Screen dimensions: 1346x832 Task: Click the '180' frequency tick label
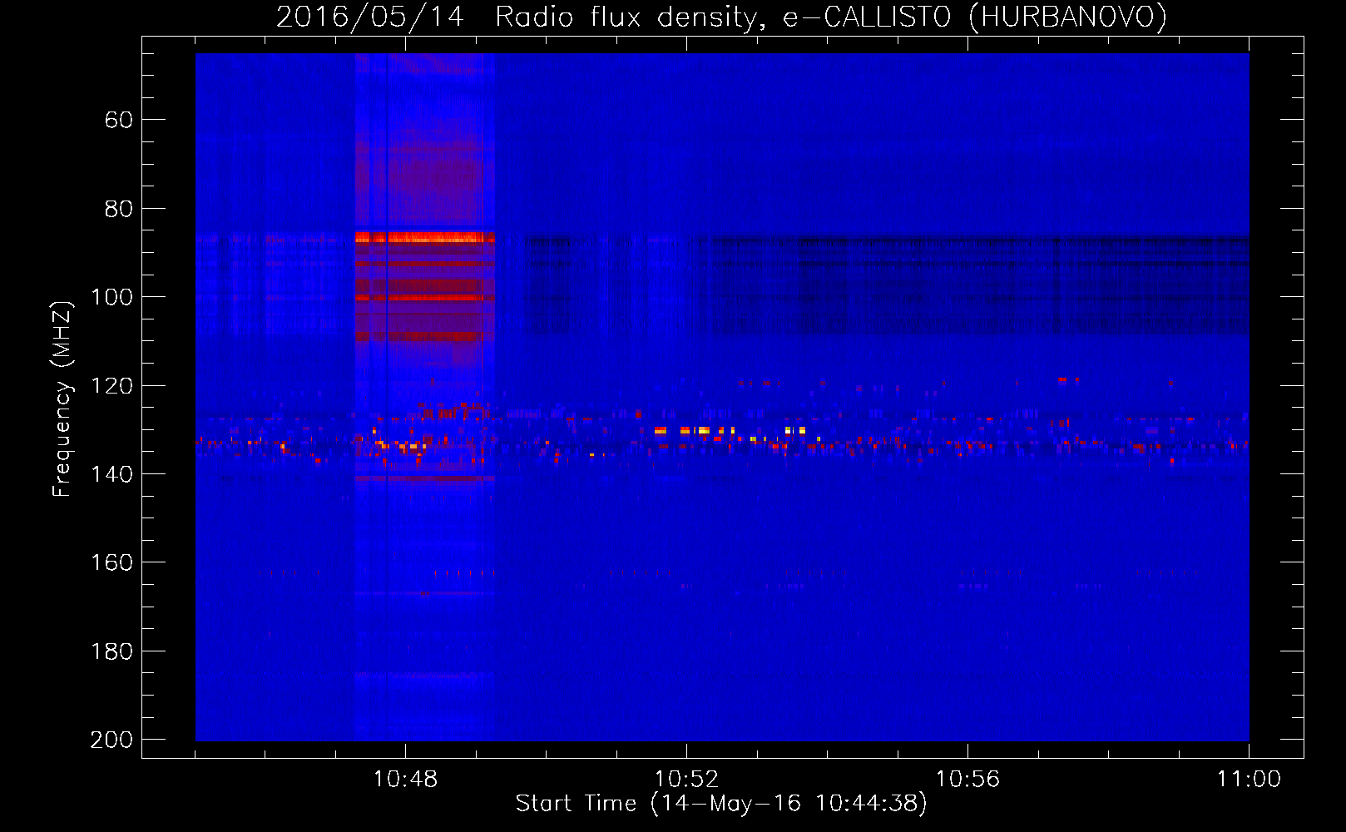coord(111,651)
